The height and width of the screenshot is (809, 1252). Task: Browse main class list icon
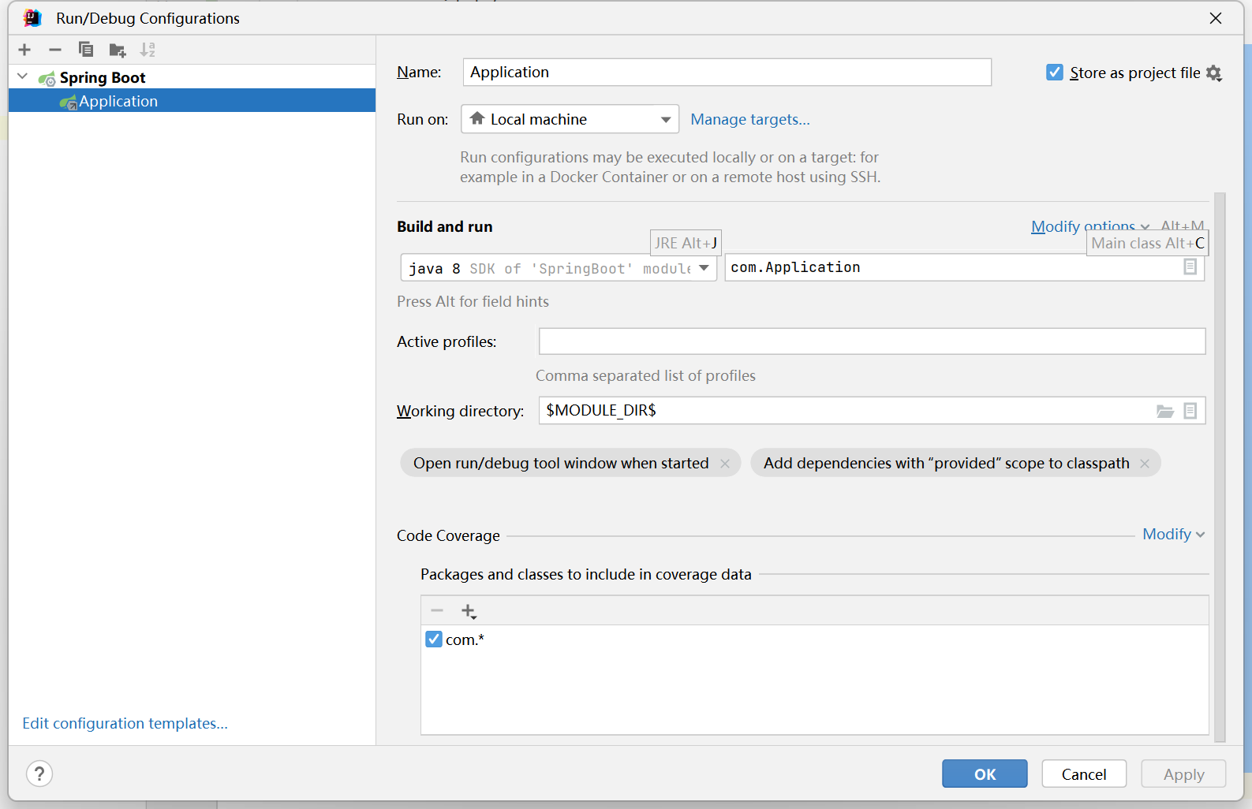coord(1190,267)
